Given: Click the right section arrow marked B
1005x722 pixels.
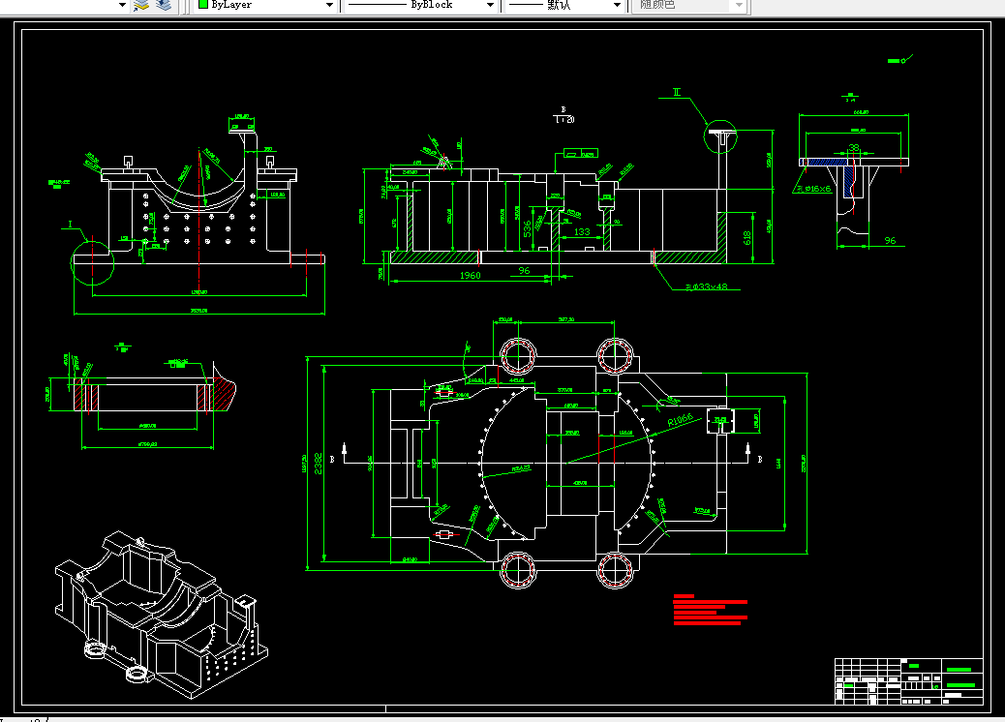Looking at the screenshot, I should click(748, 452).
